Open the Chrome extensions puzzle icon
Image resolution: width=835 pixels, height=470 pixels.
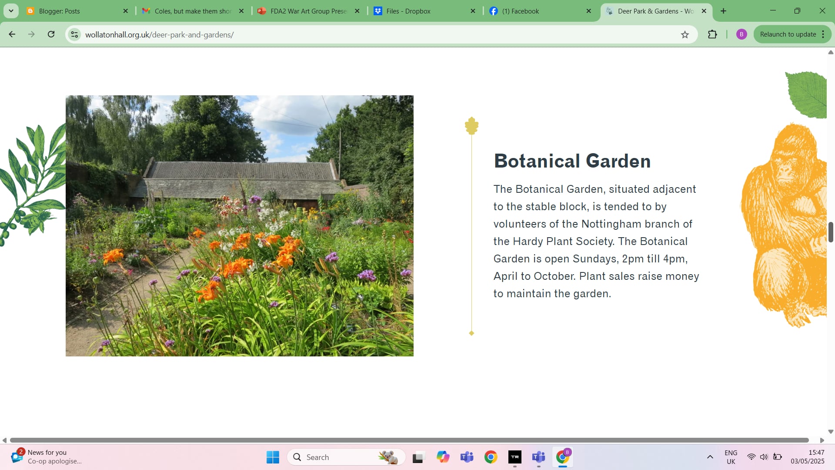[x=712, y=34]
